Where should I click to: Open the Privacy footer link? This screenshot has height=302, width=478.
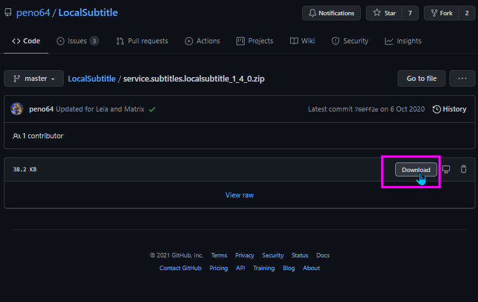click(x=245, y=255)
